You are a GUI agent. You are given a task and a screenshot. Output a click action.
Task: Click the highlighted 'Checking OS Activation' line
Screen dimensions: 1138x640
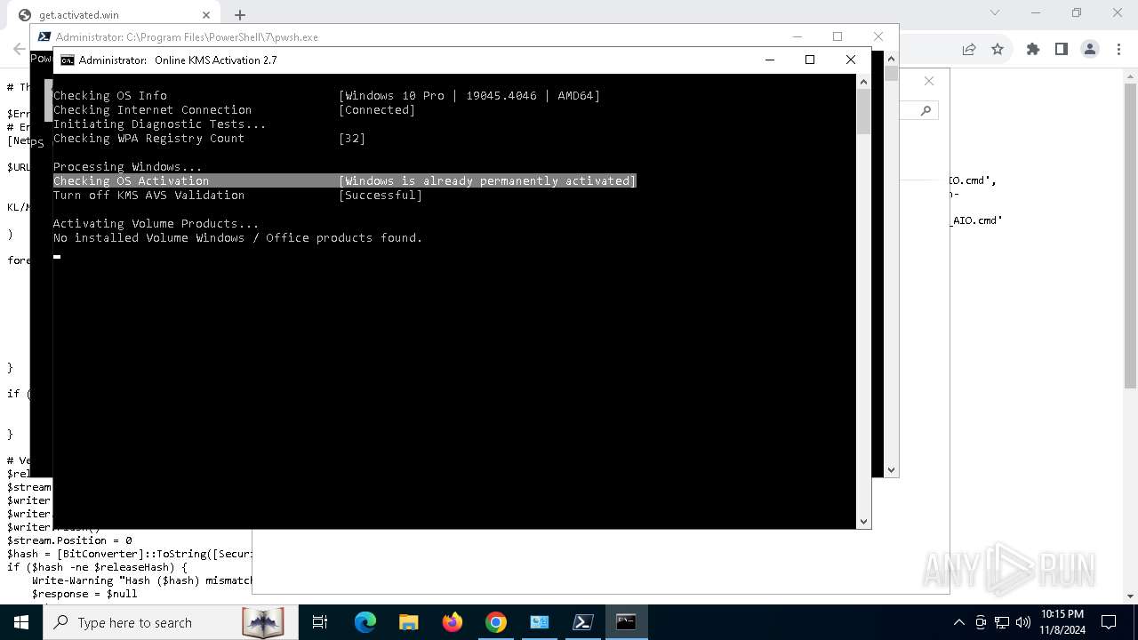click(x=345, y=180)
